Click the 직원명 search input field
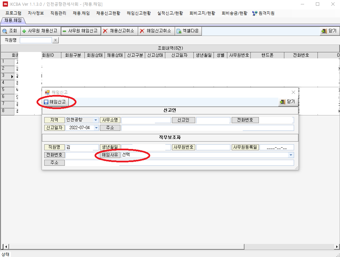This screenshot has height=257, width=340. coord(36,40)
